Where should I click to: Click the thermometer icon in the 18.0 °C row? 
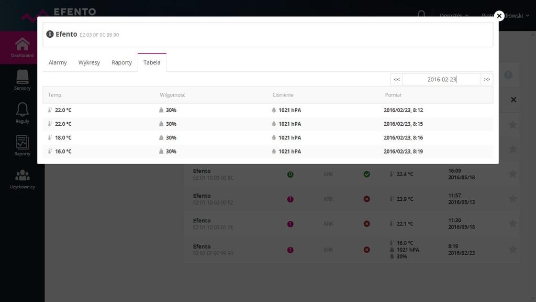click(x=50, y=137)
